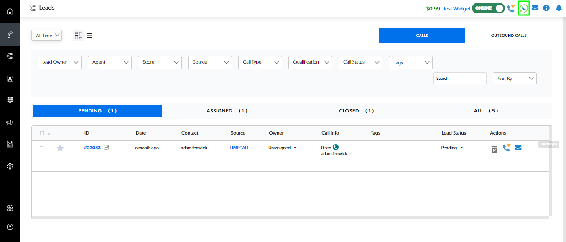This screenshot has width=566, height=242.
Task: Open the notifications bell
Action: (x=559, y=8)
